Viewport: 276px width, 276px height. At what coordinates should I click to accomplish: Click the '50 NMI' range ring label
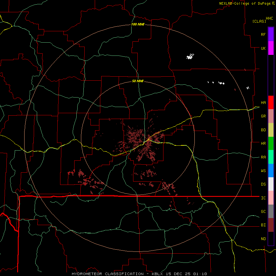(x=138, y=81)
